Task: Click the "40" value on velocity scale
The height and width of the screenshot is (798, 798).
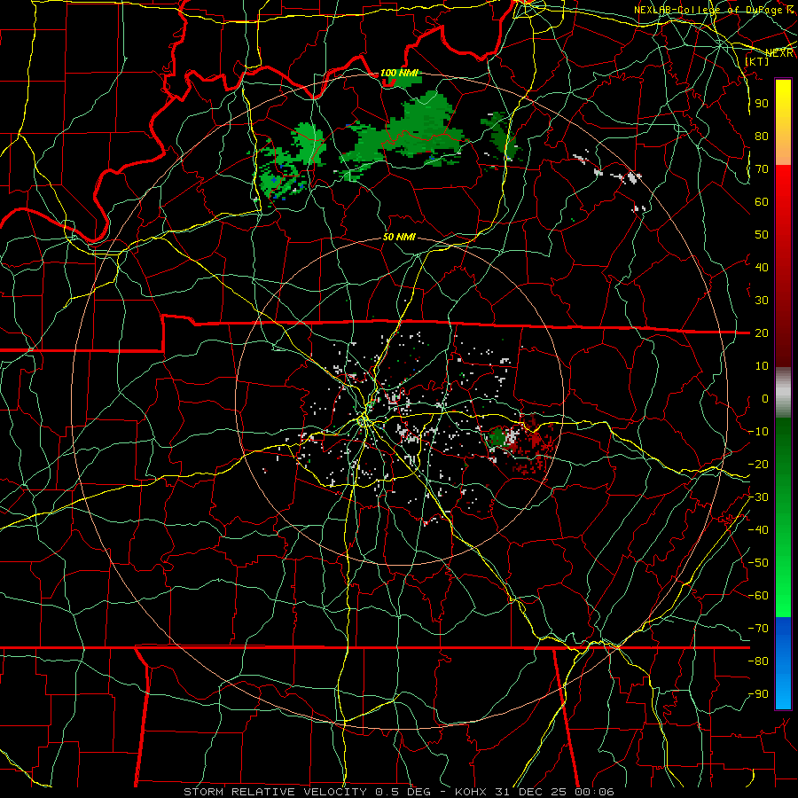Action: (762, 267)
